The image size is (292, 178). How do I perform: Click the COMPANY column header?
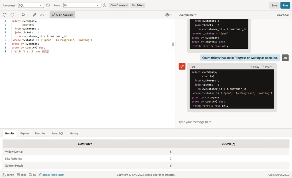click(x=85, y=144)
